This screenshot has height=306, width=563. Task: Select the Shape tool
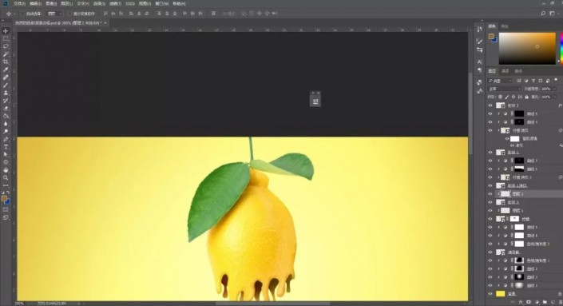tap(6, 162)
